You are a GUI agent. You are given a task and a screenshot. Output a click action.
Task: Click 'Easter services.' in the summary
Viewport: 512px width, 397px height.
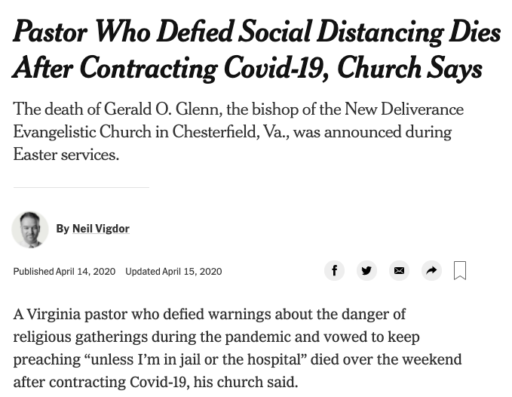66,154
